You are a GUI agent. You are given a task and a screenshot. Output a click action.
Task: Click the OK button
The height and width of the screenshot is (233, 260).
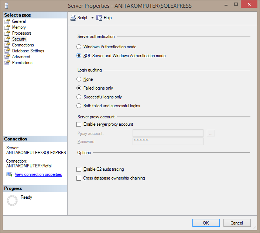[206, 223]
